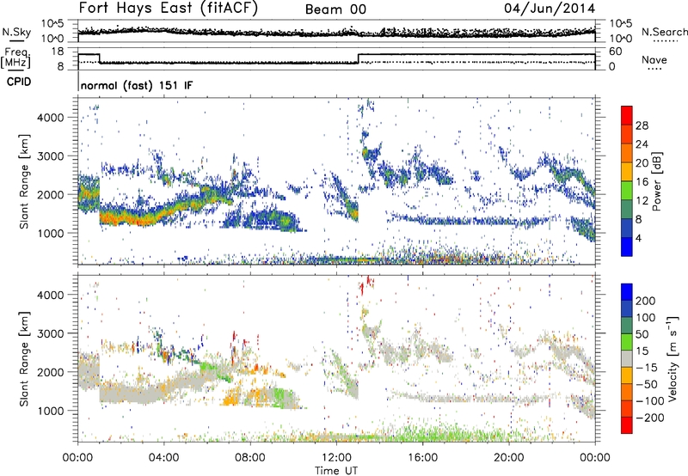688x476 pixels.
Task: Select the 'Beam 00' label
Action: [335, 9]
